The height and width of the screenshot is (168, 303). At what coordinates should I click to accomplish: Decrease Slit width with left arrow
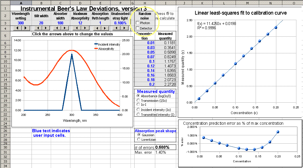(x=38, y=28)
